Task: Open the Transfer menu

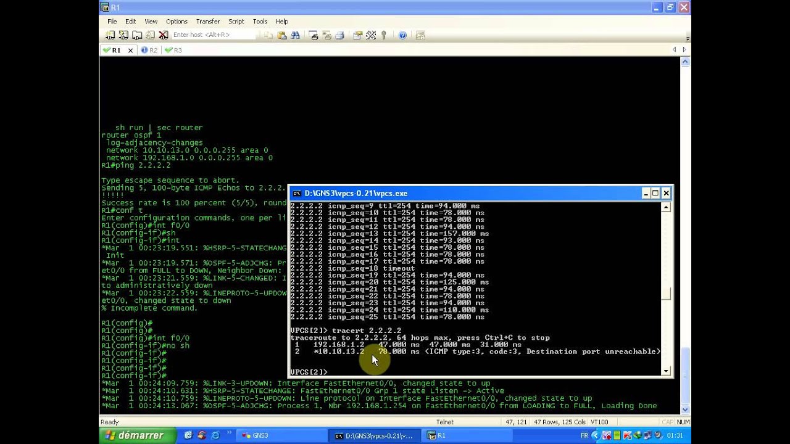Action: pyautogui.click(x=208, y=22)
